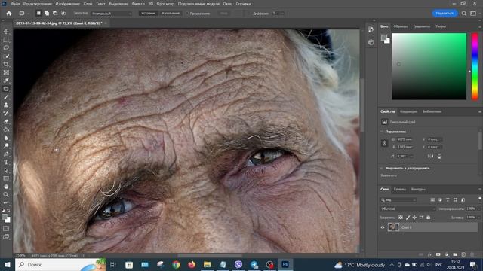Click the delete layer trash icon
Screen dimensions: 483x271
[x=472, y=254]
